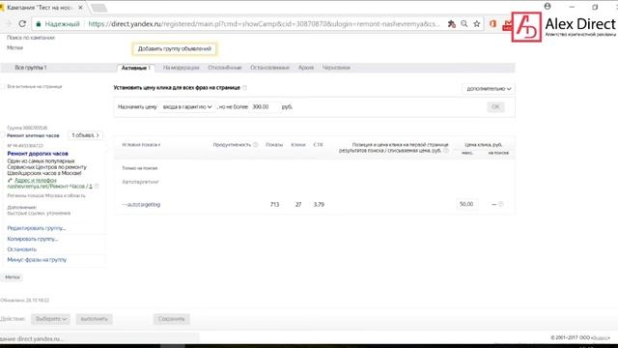Open the Выберите action dropdown
This screenshot has height=348, width=618.
pos(51,319)
